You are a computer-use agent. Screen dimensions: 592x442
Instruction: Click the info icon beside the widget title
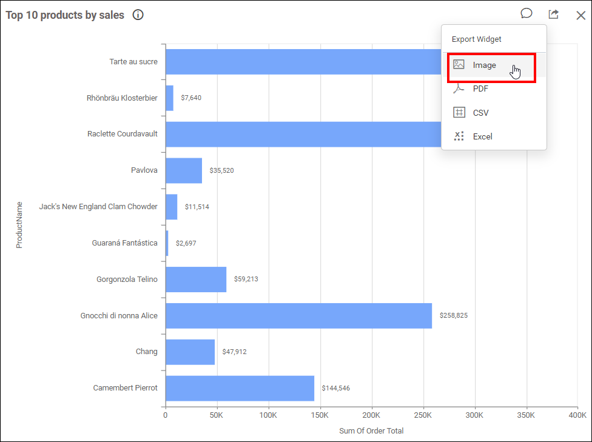138,15
